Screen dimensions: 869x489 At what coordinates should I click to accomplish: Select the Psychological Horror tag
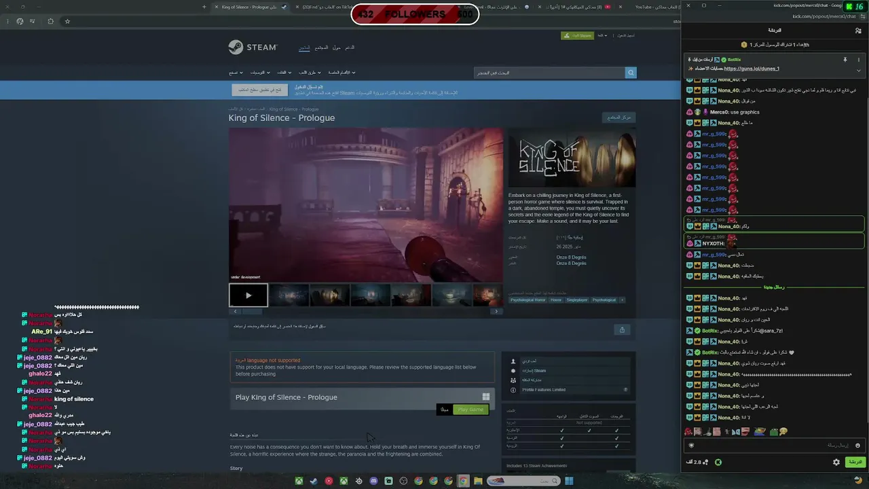click(x=528, y=300)
